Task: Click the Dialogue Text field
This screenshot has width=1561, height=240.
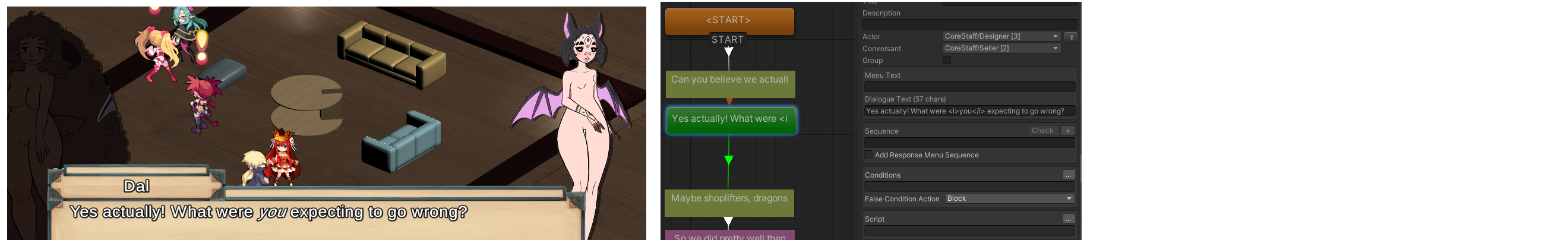Action: click(969, 111)
